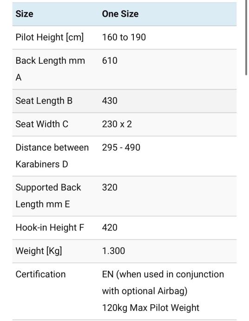Click the Pilot Height [cm] label

coord(50,38)
